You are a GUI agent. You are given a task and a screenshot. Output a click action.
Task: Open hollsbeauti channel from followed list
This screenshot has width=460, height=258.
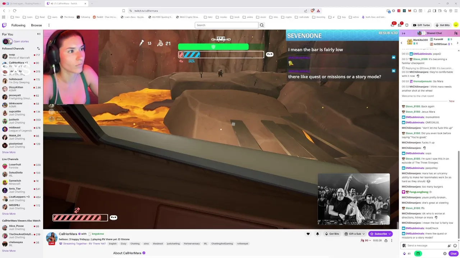(x=21, y=81)
